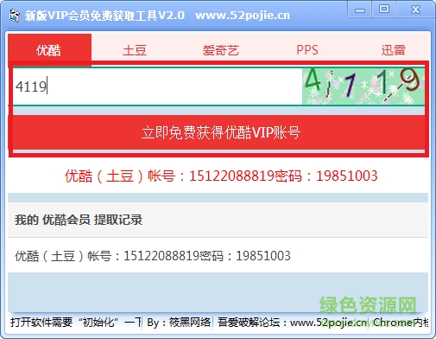Focus the captcha input field containing 4119
The height and width of the screenshot is (339, 436).
pos(157,86)
